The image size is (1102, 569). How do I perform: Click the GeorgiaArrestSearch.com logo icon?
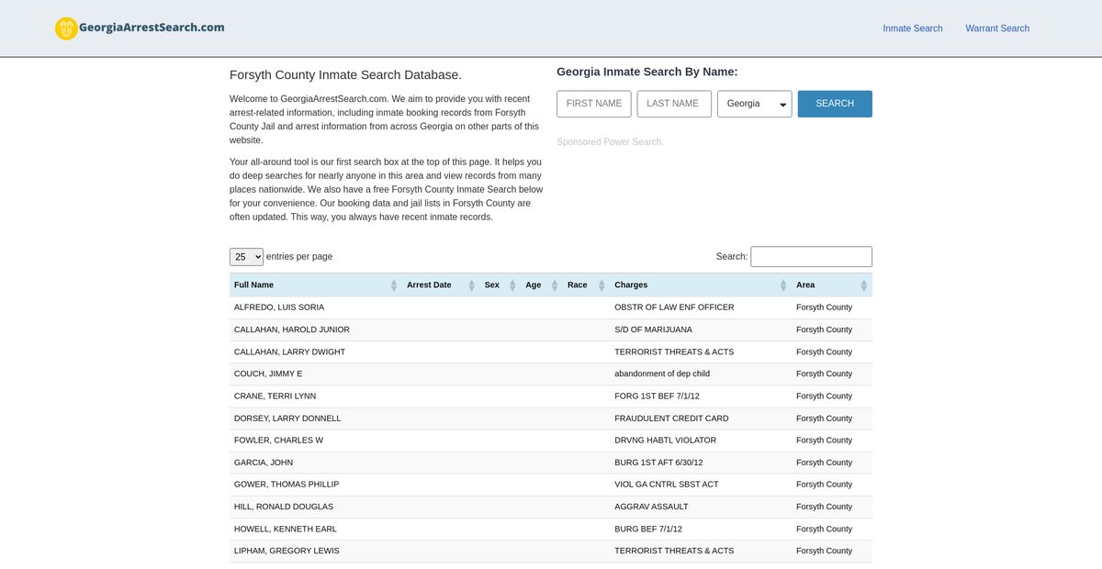point(66,28)
